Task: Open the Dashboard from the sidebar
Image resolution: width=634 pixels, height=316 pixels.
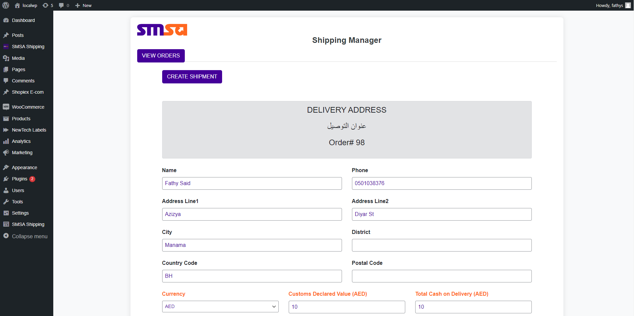Action: pyautogui.click(x=23, y=20)
